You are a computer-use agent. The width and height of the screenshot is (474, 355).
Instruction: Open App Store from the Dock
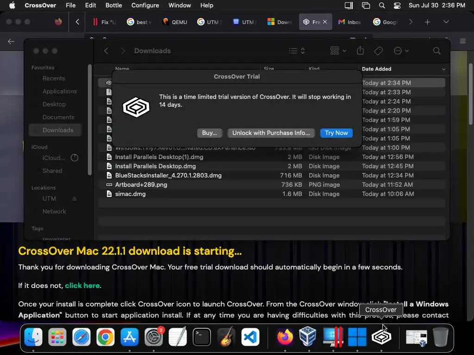coord(130,337)
